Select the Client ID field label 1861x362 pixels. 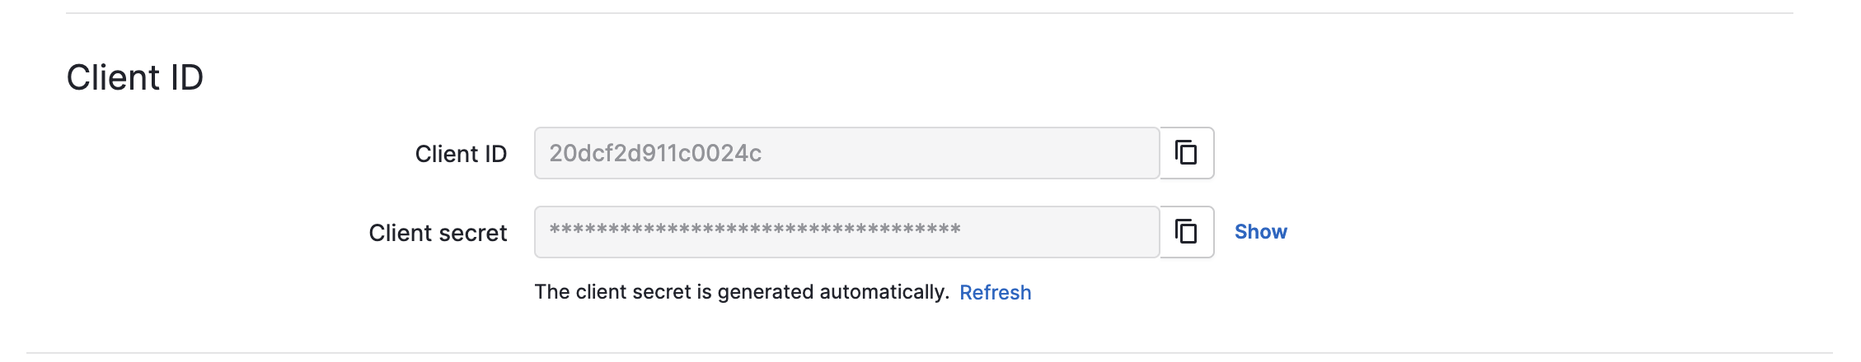[x=461, y=154]
